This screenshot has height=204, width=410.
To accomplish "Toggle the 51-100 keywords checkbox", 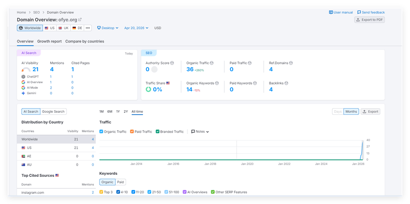I will [x=166, y=192].
